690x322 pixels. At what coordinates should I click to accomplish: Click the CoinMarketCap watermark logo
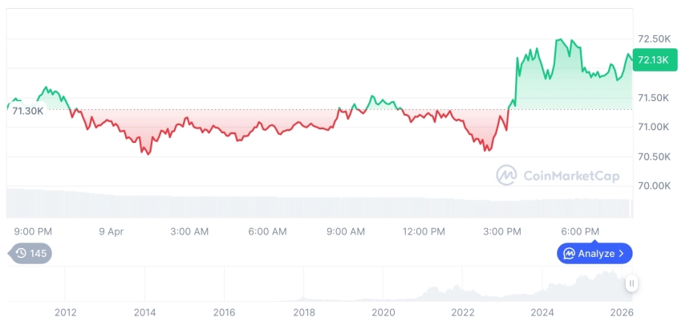(x=505, y=175)
